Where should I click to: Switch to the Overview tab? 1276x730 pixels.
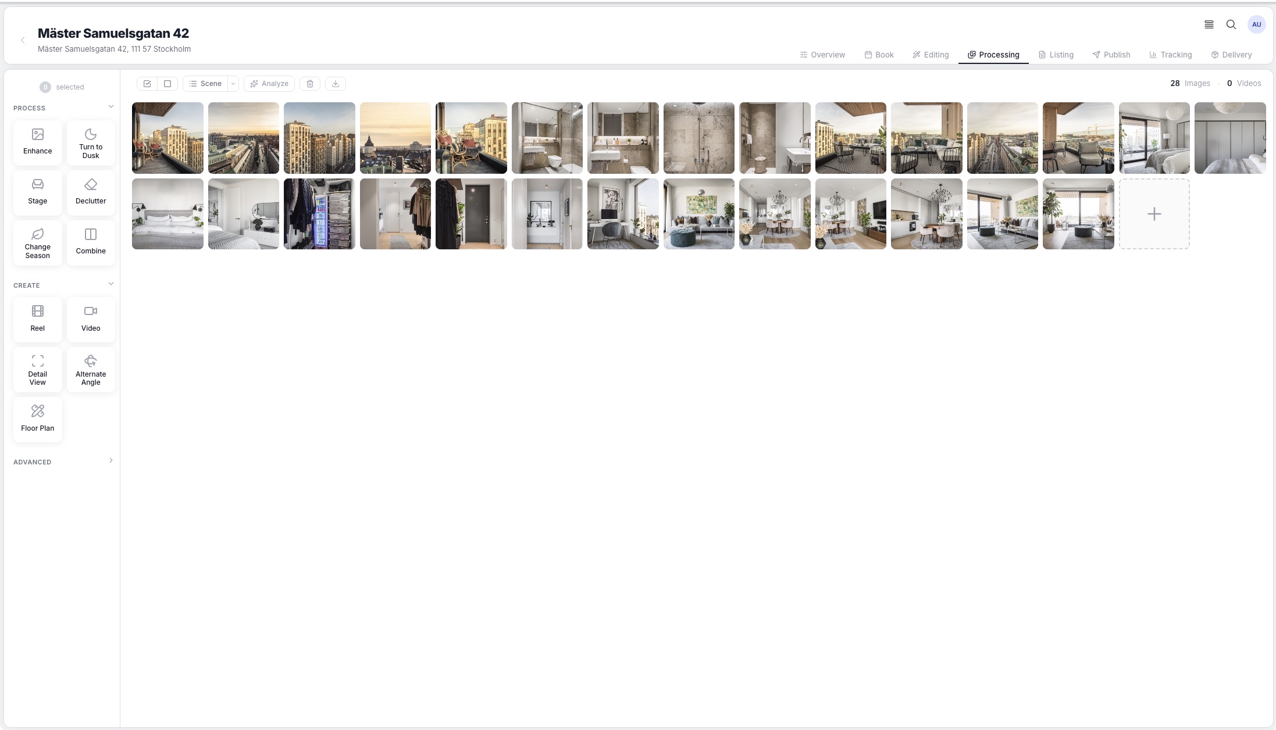pyautogui.click(x=822, y=55)
